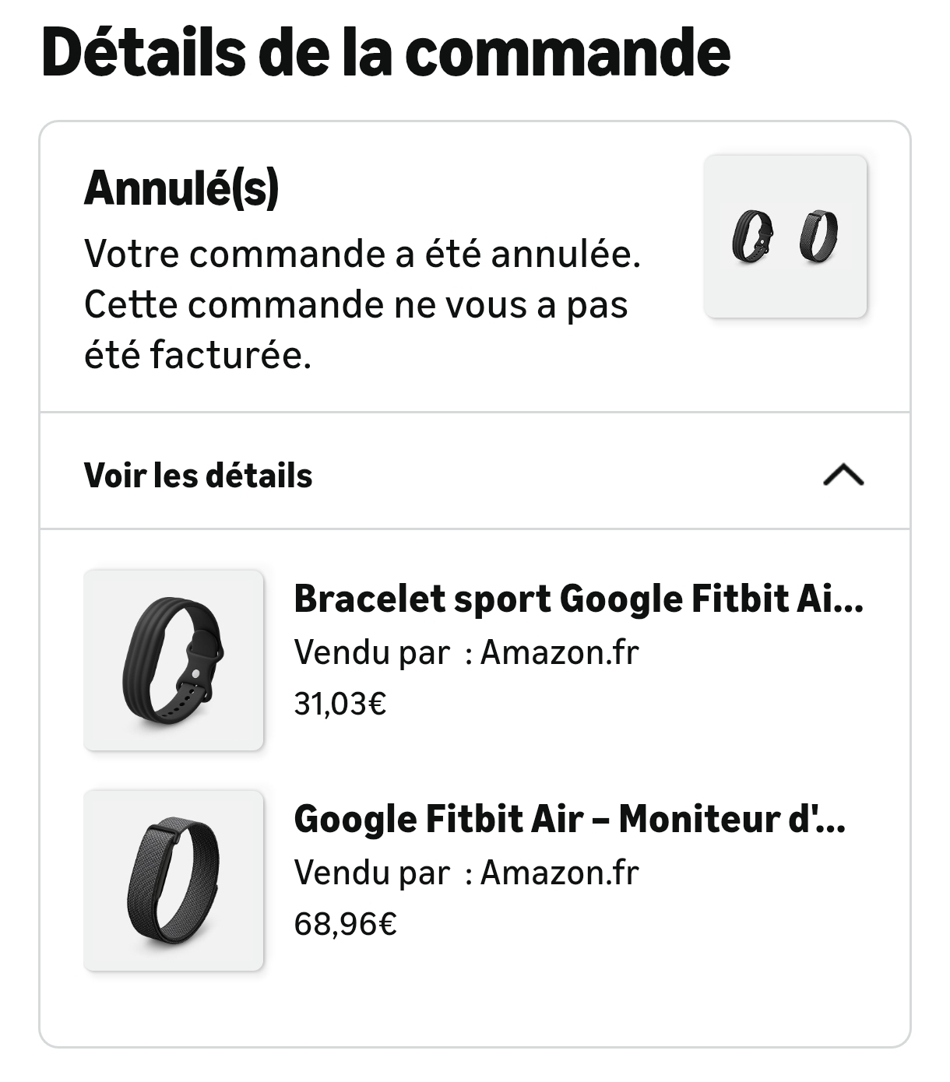
Task: Click "Vendu par" label of Bracelet sport
Action: (x=372, y=652)
